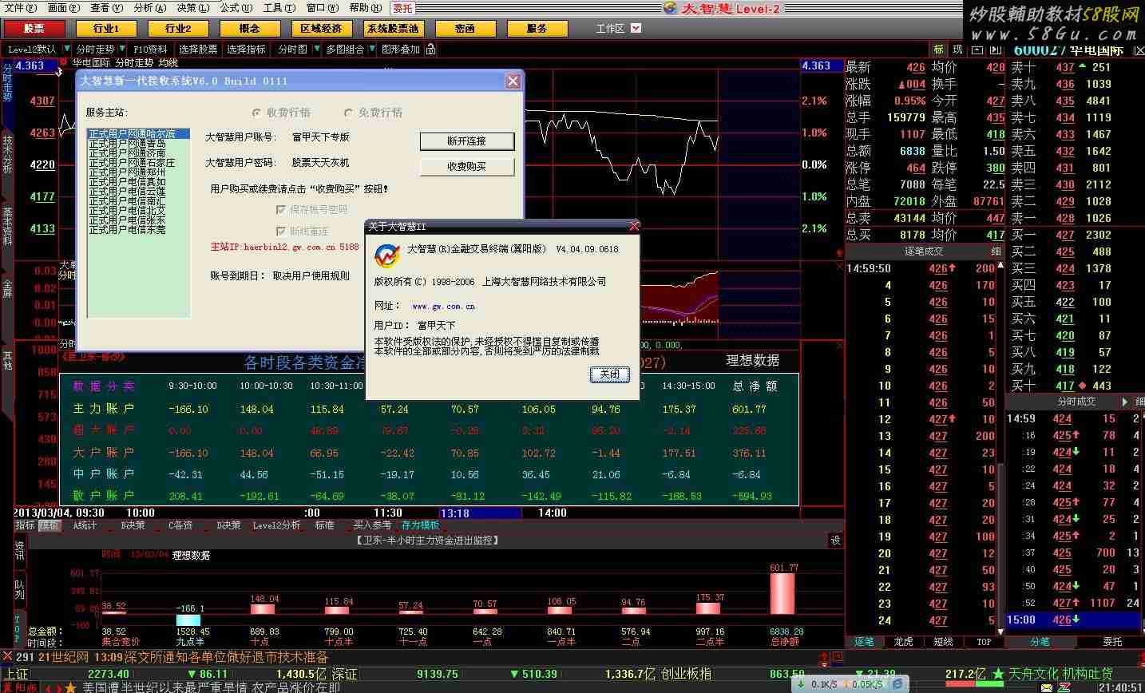
Task: Switch to the 短线 bottom tab
Action: (943, 642)
